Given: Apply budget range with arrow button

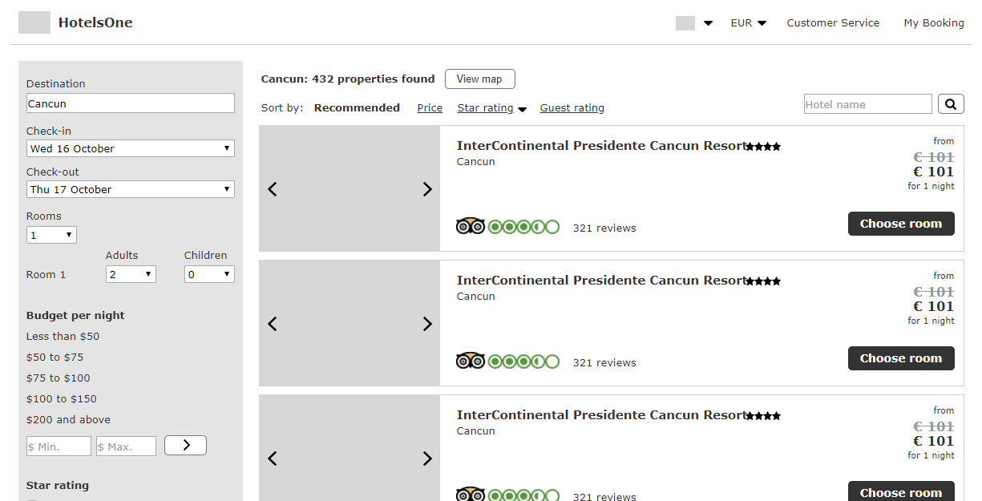Looking at the screenshot, I should 185,445.
